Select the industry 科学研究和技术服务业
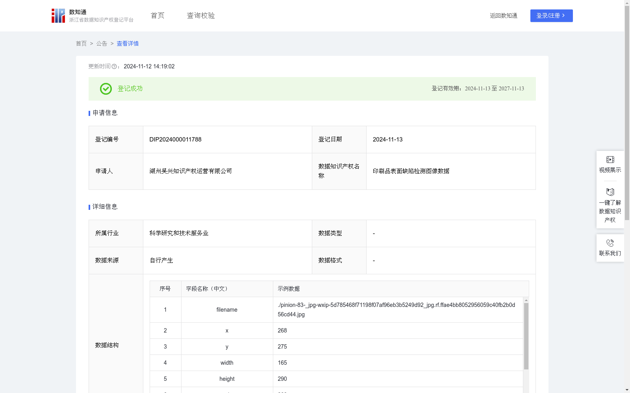630x393 pixels. pyautogui.click(x=179, y=233)
